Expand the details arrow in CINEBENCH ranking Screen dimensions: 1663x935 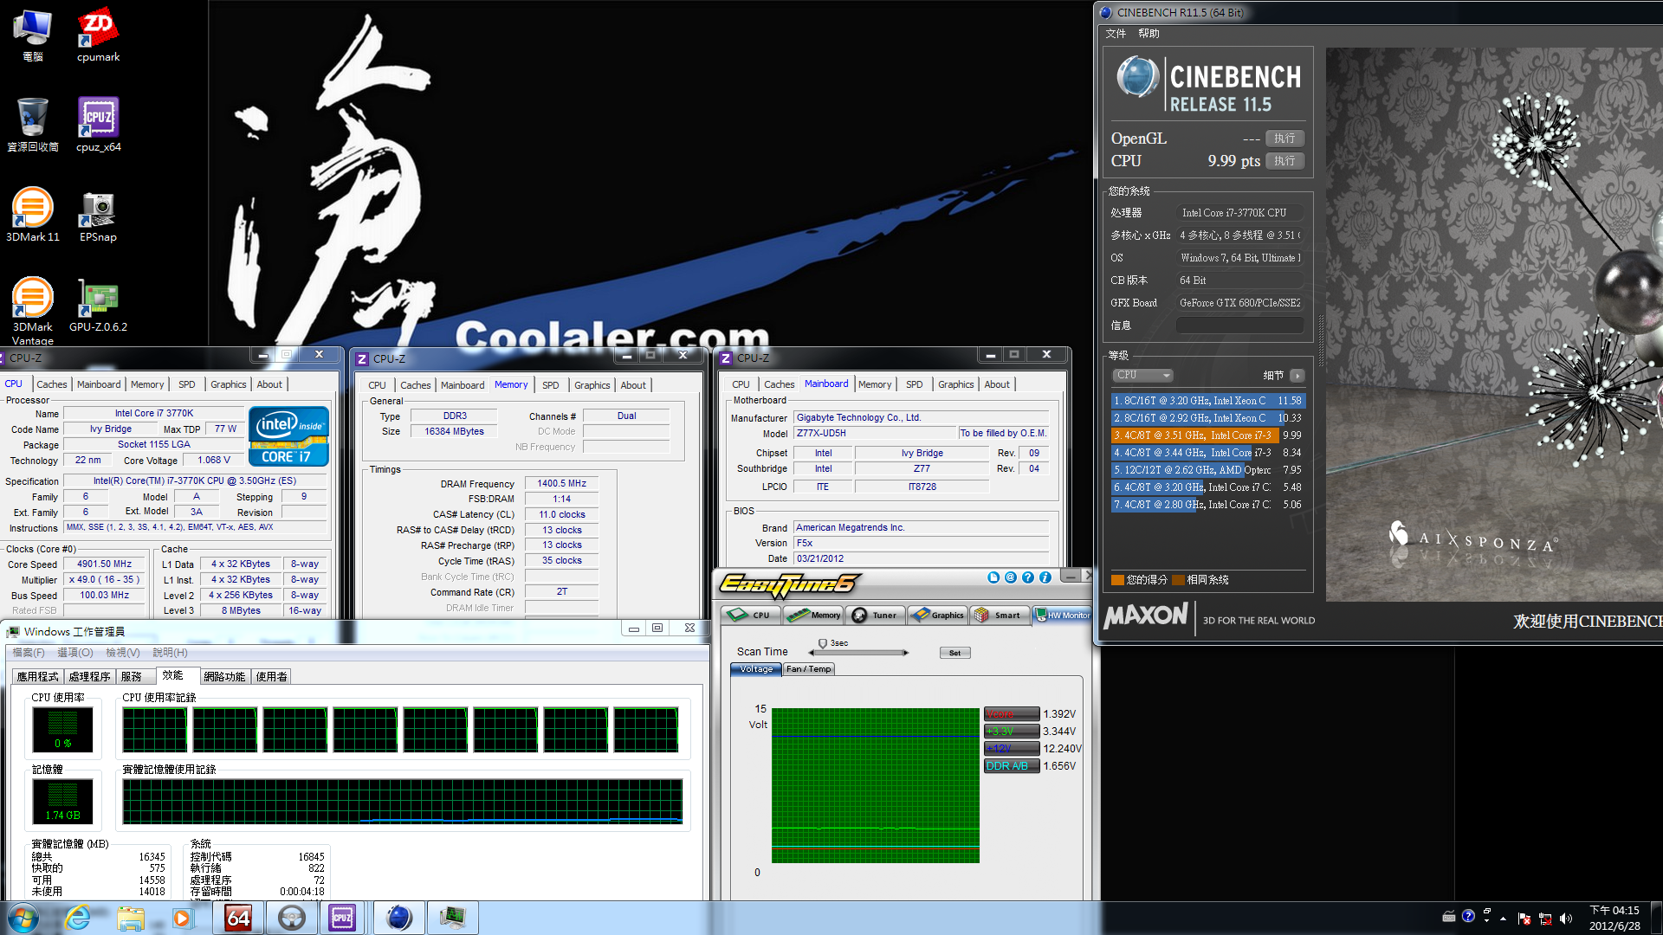pos(1297,375)
